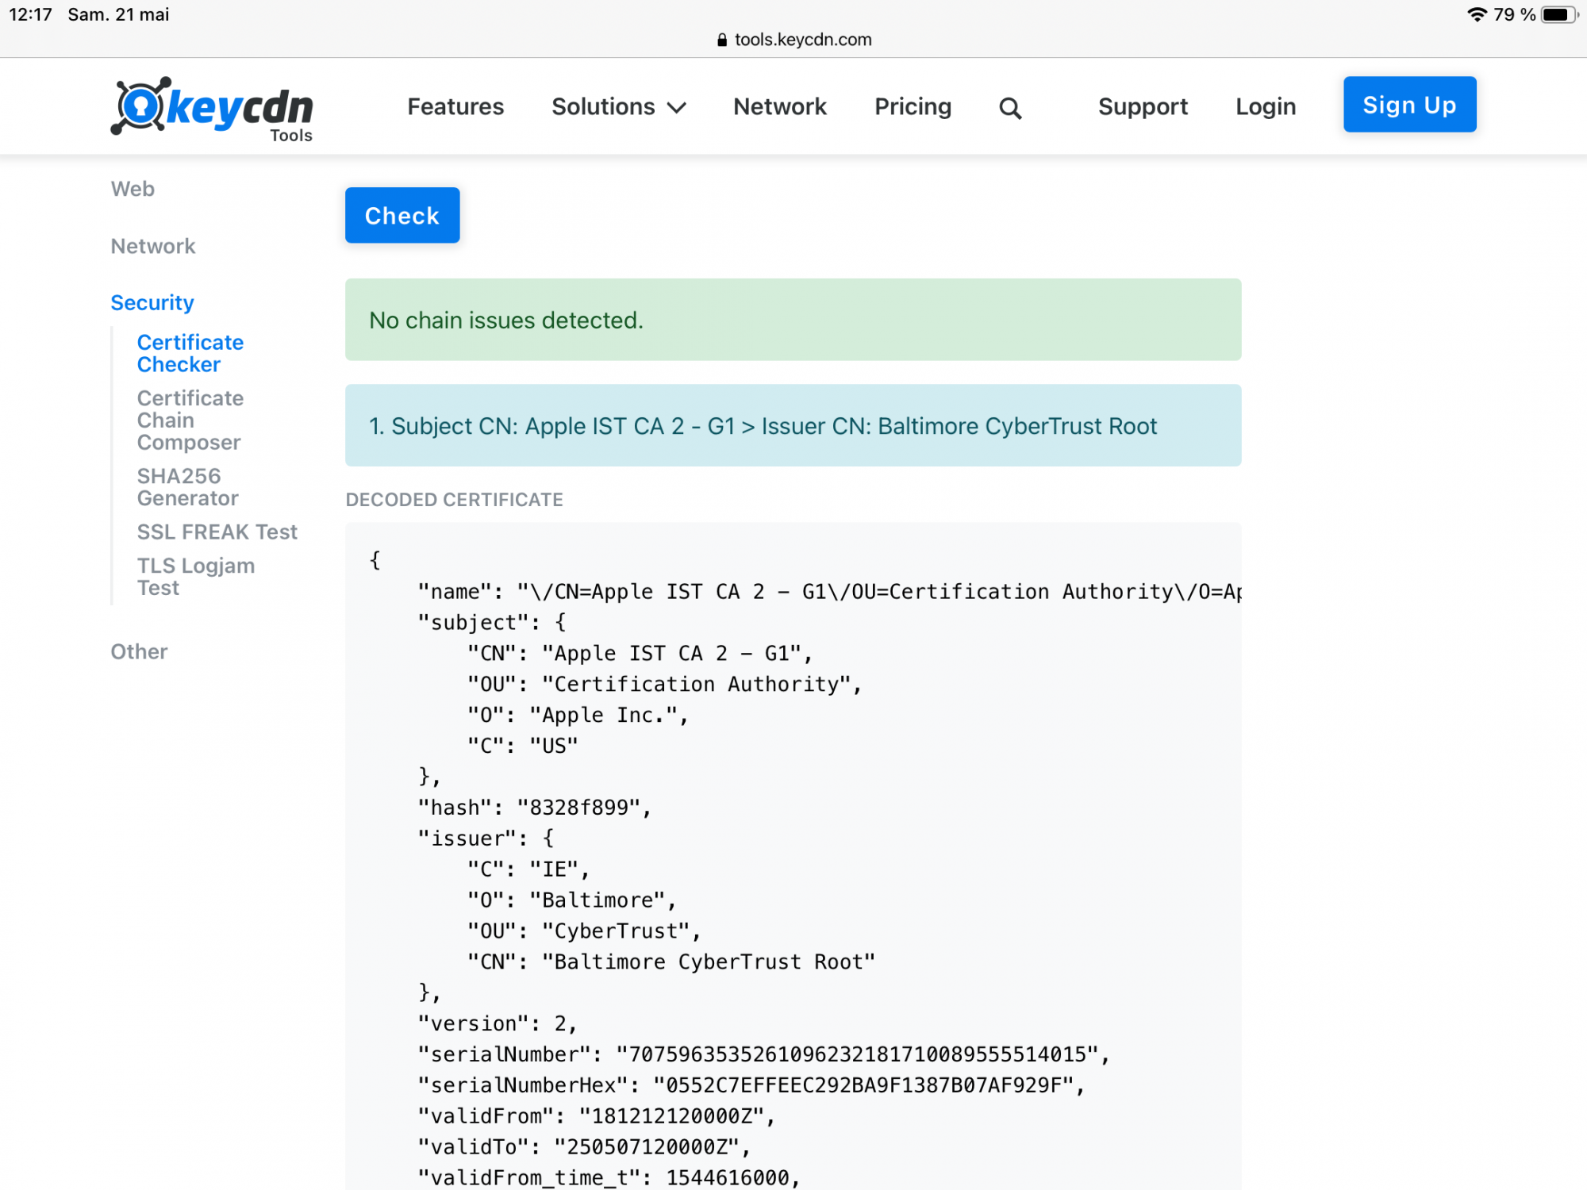
Task: Click the No chain issues detected banner
Action: click(x=793, y=320)
